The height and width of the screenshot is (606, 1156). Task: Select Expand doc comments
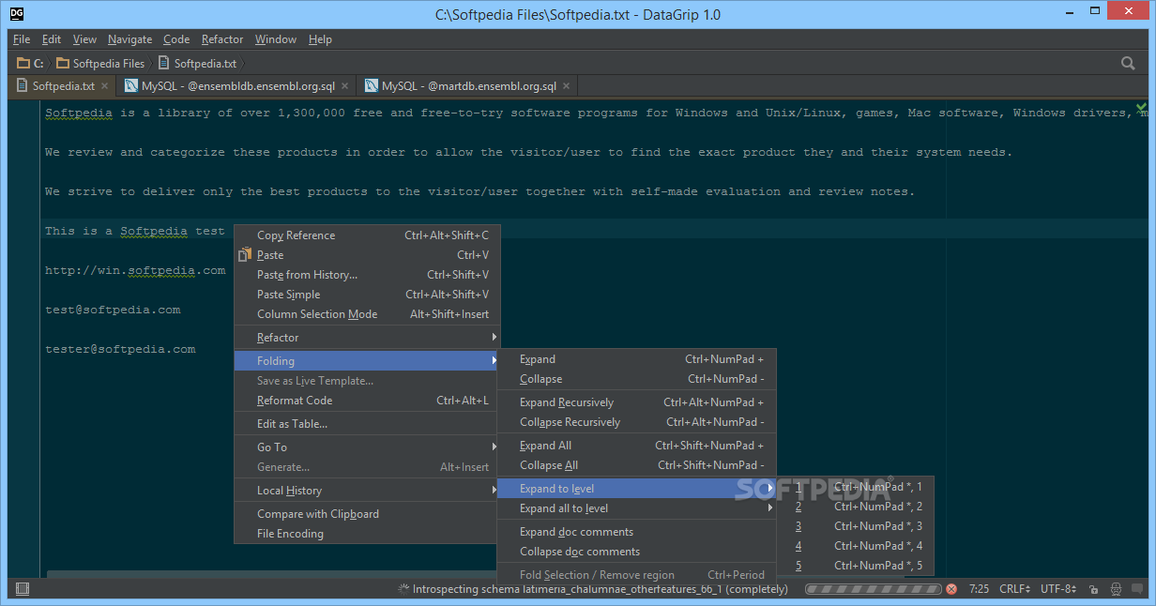click(636, 532)
